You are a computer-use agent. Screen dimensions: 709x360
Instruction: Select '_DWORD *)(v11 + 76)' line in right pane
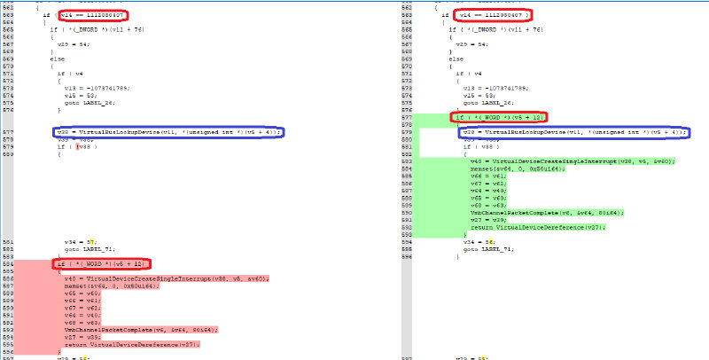tap(496, 30)
